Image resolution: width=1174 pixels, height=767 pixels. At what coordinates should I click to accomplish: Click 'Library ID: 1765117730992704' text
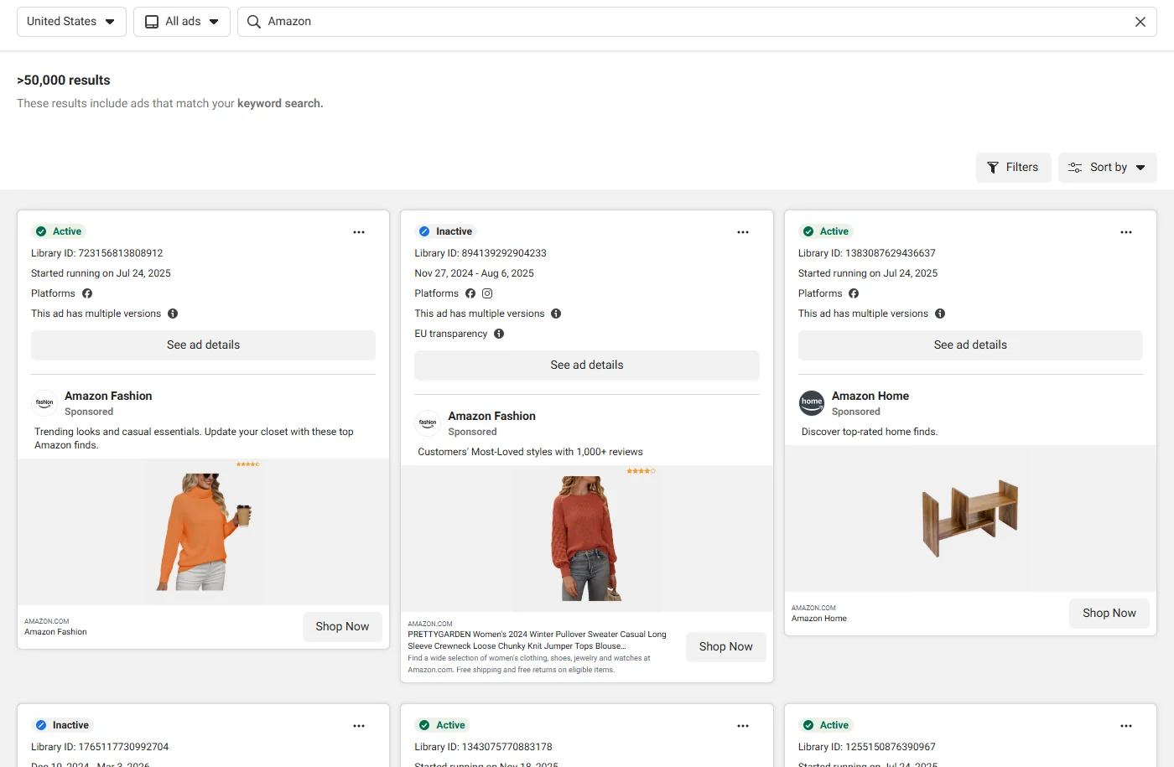tap(100, 747)
